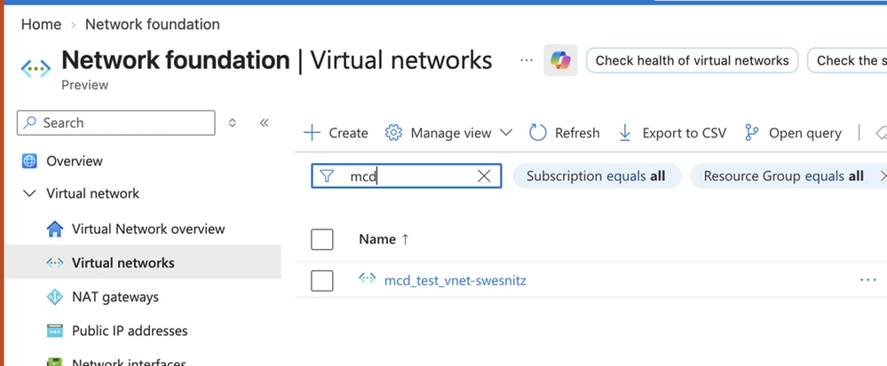Click the Overview globe icon
The height and width of the screenshot is (366, 887).
click(29, 161)
